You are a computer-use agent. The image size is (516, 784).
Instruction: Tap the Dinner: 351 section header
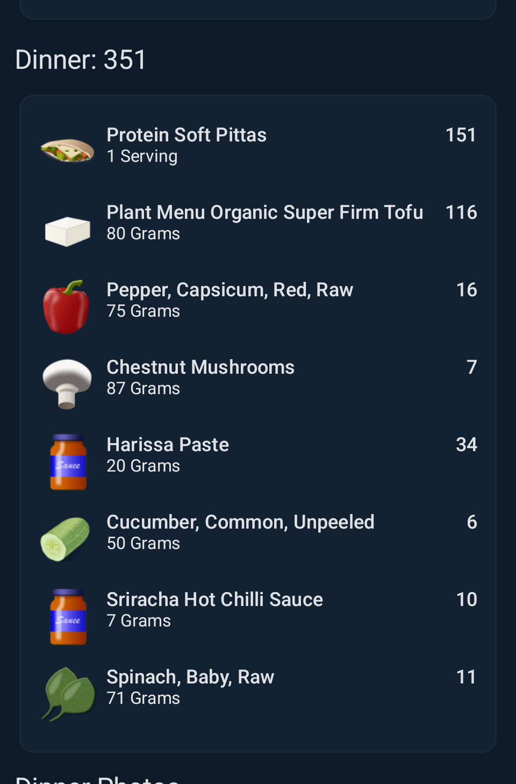81,60
